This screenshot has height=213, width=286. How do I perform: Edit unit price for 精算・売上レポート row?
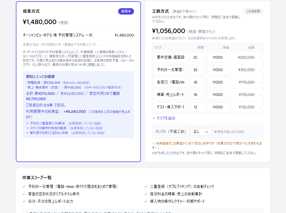218,95
